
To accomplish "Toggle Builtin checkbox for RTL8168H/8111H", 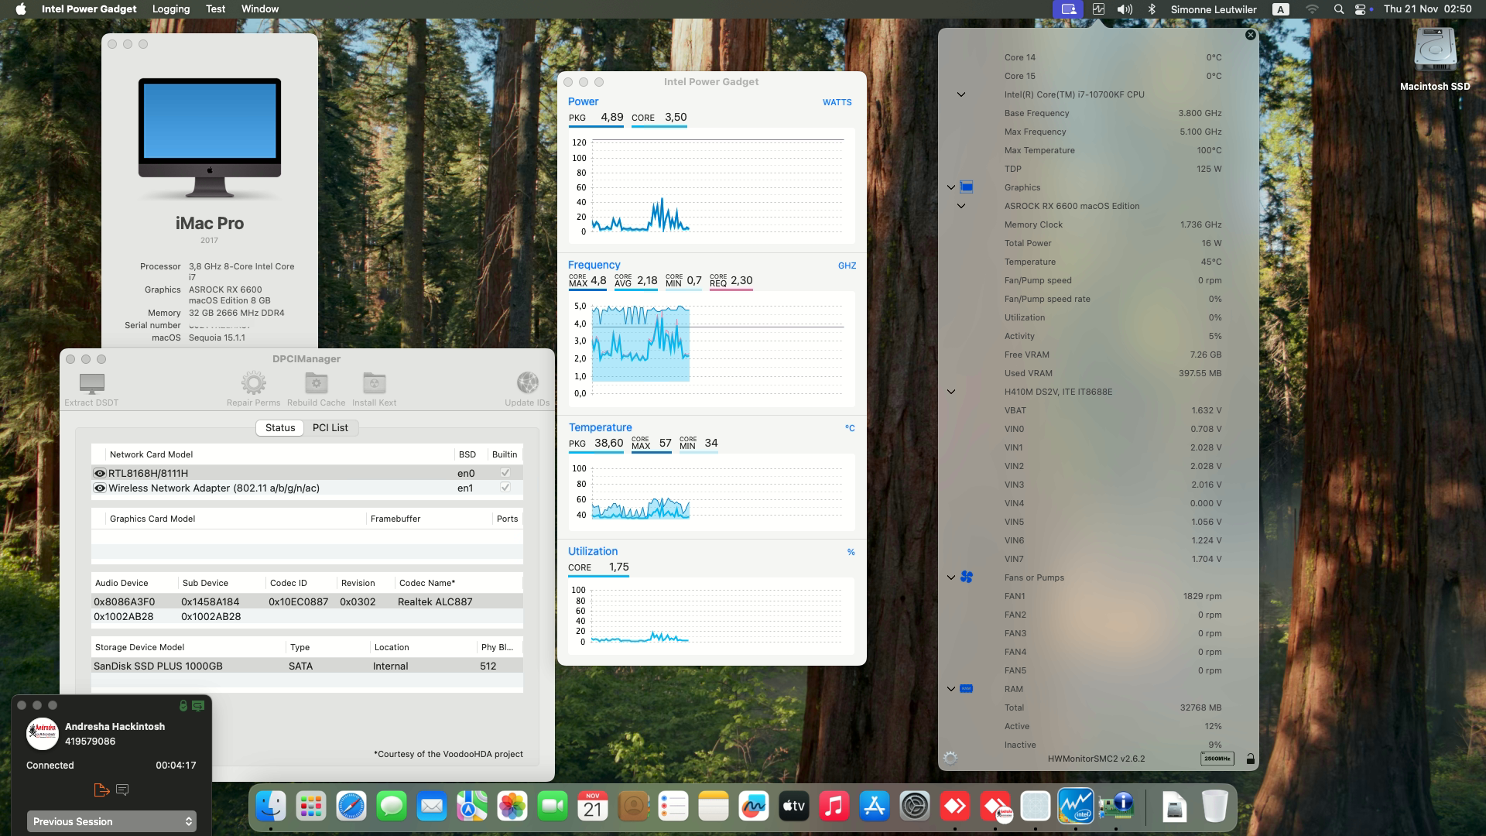I will 505,472.
